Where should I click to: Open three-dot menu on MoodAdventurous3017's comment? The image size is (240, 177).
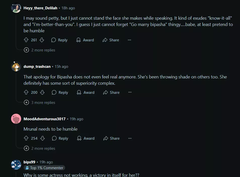coord(130,138)
